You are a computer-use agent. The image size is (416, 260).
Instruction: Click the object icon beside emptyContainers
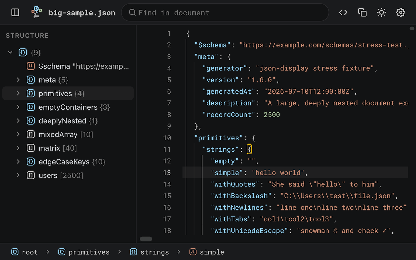click(31, 107)
